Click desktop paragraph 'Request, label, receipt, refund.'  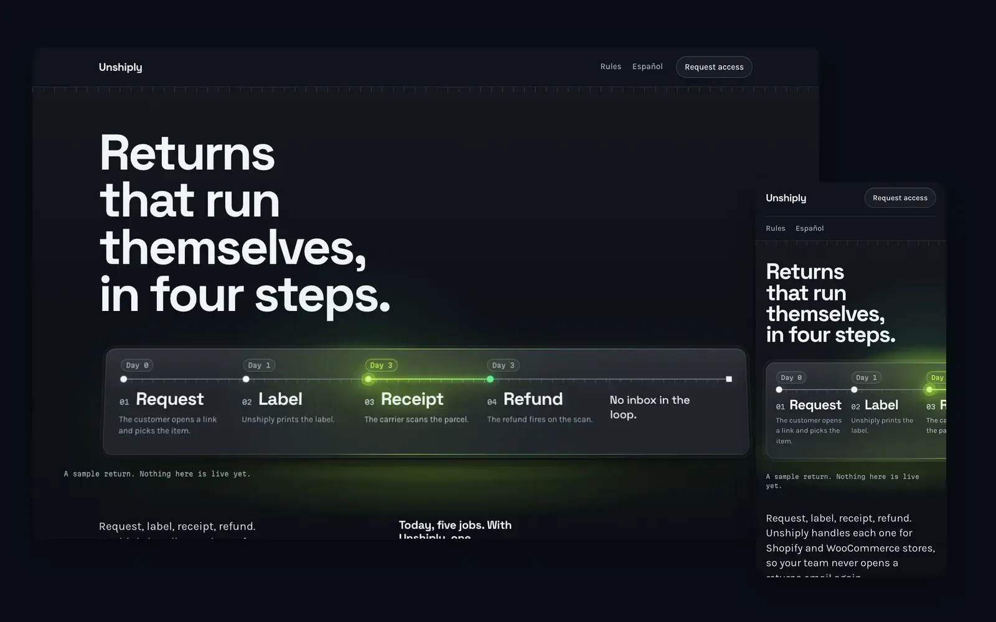[x=177, y=526]
